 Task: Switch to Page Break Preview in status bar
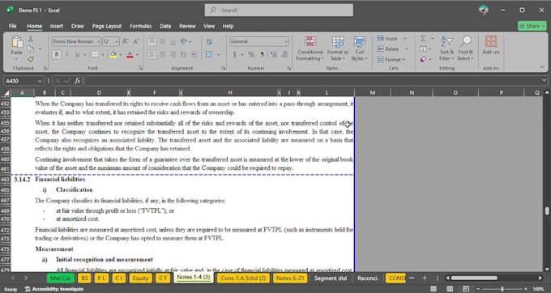pyautogui.click(x=466, y=289)
